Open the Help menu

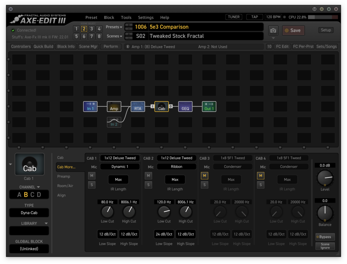(x=165, y=18)
